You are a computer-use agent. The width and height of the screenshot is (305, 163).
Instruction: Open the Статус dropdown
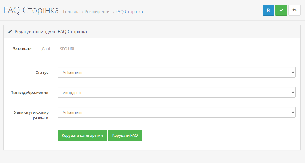[x=176, y=72]
